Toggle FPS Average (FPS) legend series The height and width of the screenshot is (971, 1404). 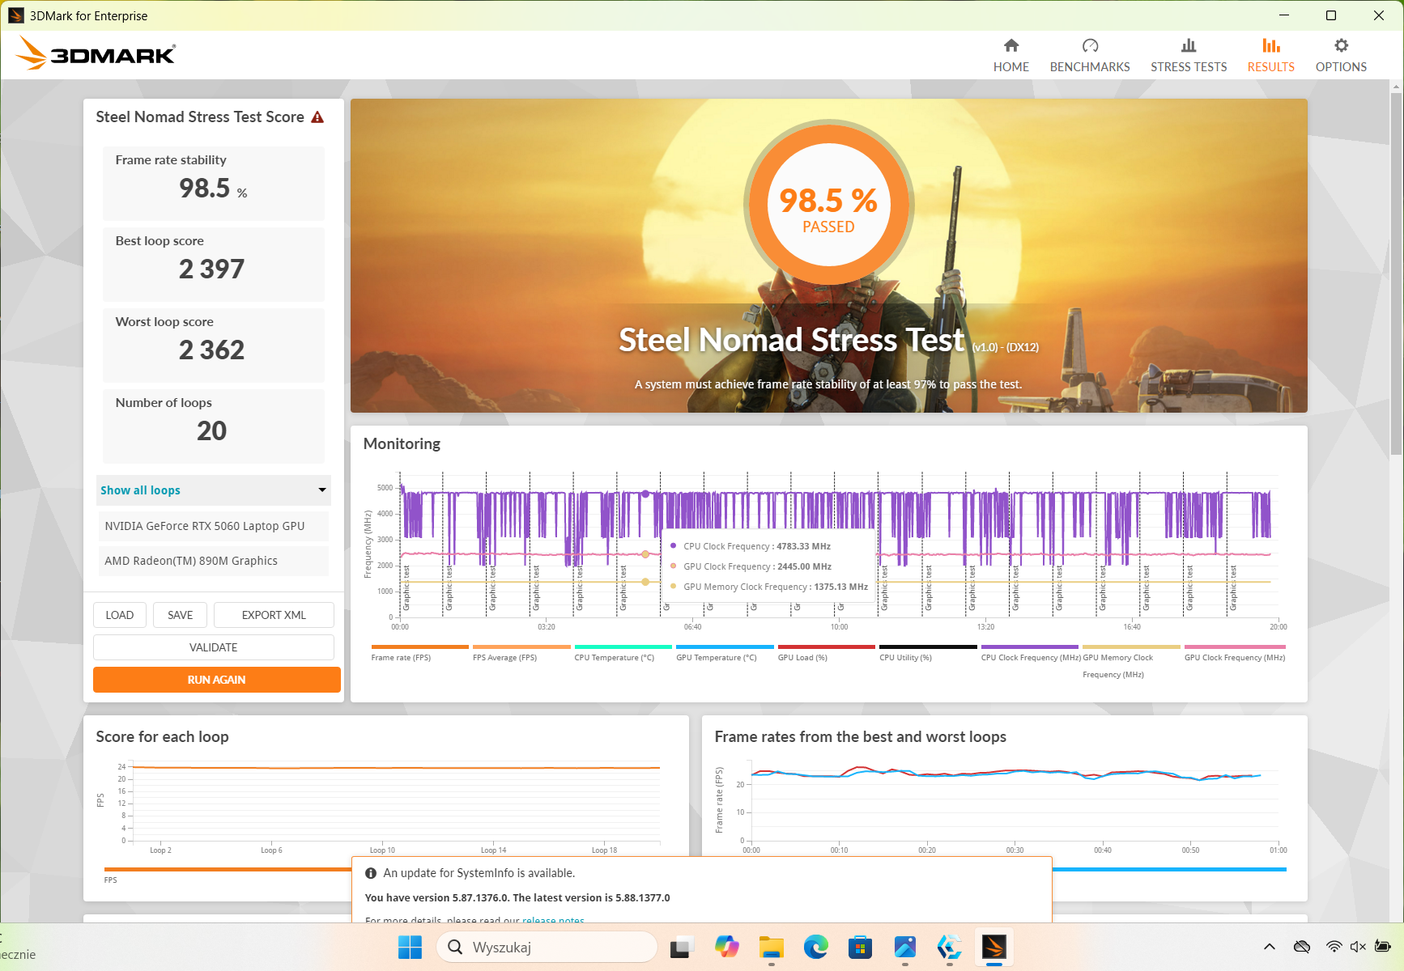point(521,653)
